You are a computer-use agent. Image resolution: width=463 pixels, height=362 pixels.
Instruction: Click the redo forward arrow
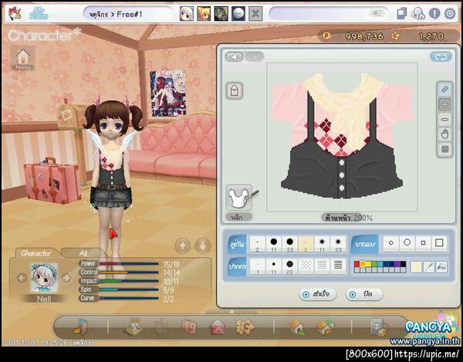tap(254, 56)
